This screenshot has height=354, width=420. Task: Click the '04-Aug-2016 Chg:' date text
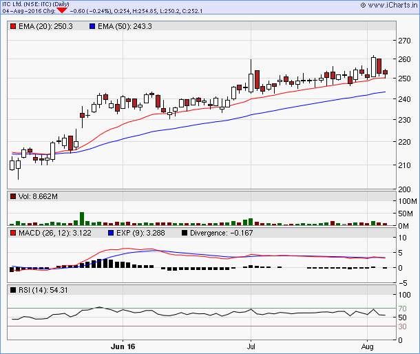pyautogui.click(x=29, y=11)
